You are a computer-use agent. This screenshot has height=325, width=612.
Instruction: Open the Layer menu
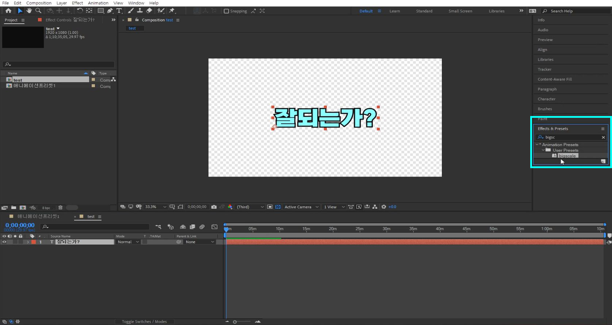[x=61, y=3]
